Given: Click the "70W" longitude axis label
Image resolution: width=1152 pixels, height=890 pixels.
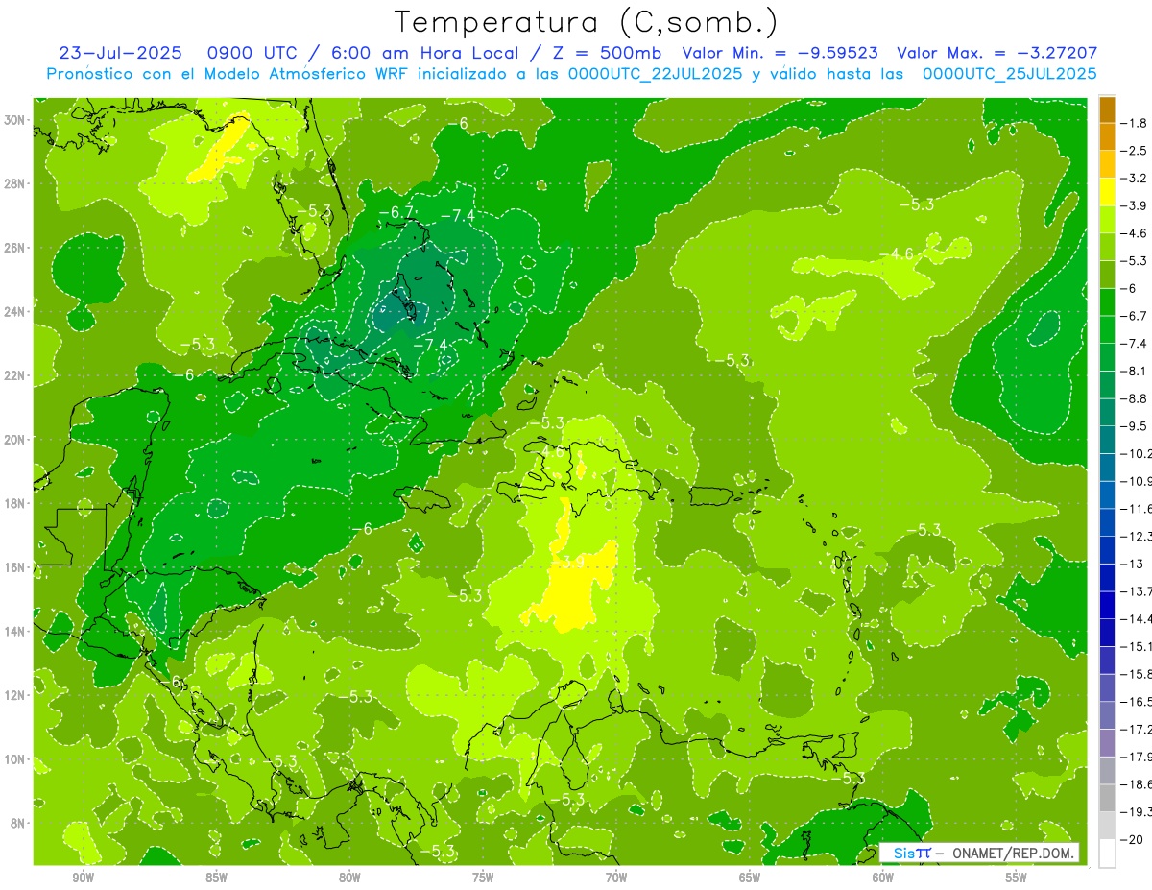Looking at the screenshot, I should pyautogui.click(x=616, y=878).
